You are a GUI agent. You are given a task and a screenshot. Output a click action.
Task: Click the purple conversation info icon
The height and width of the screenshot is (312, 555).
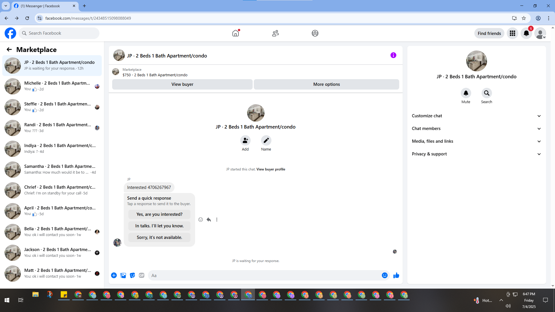393,55
